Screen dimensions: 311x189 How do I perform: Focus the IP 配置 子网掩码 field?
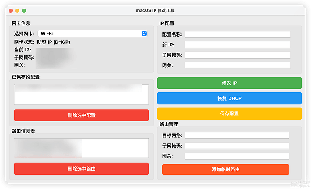point(238,55)
